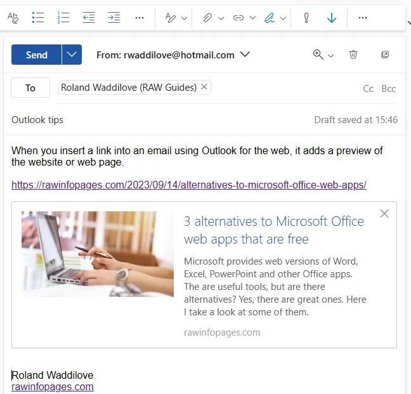Mark message as low importance
Viewport: 411px width, 394px height.
(x=332, y=18)
